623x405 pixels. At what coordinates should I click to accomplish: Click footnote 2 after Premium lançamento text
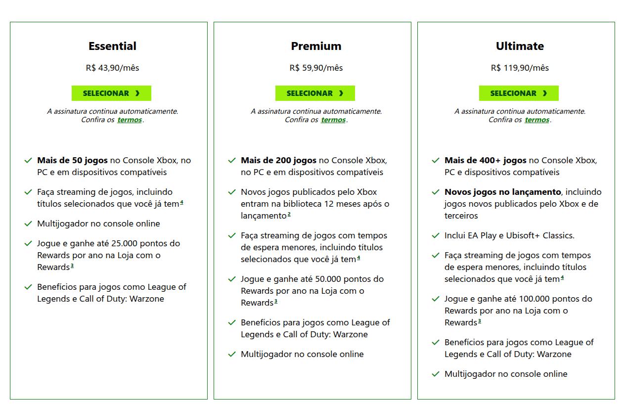[x=289, y=214]
